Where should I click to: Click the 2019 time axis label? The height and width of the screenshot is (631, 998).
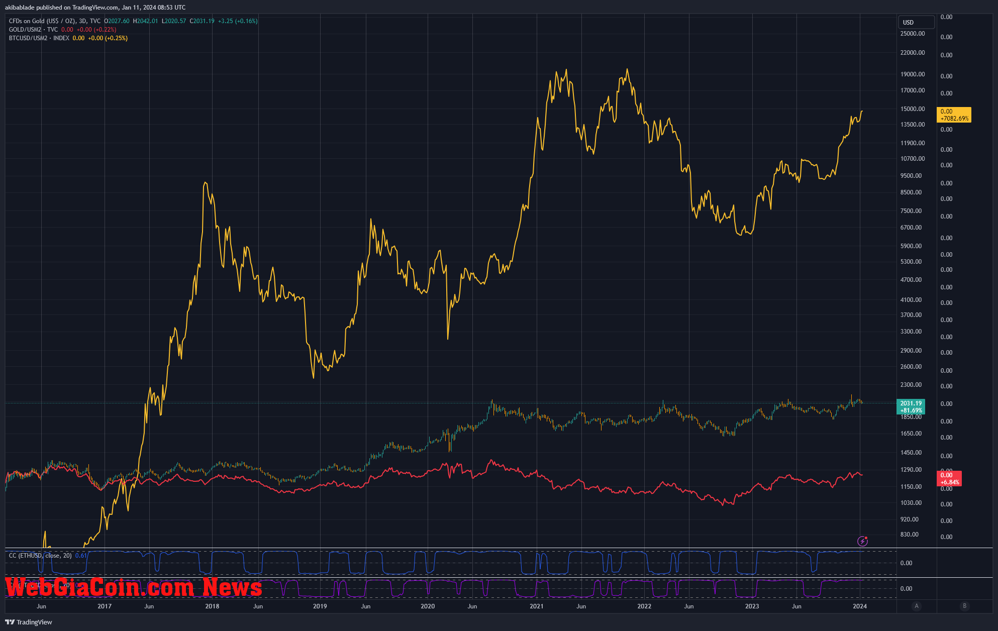click(320, 606)
